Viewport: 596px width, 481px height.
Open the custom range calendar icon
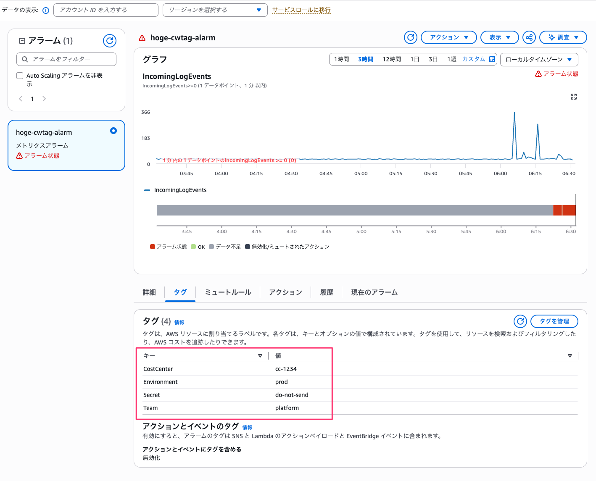(492, 59)
